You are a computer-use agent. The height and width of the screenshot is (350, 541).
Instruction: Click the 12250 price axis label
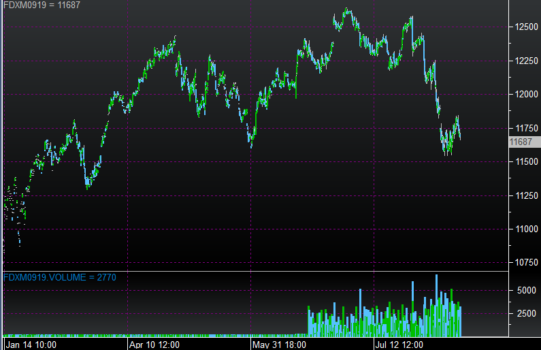(525, 61)
